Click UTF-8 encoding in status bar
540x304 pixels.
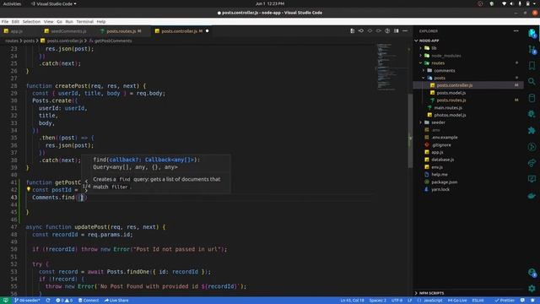pos(397,301)
